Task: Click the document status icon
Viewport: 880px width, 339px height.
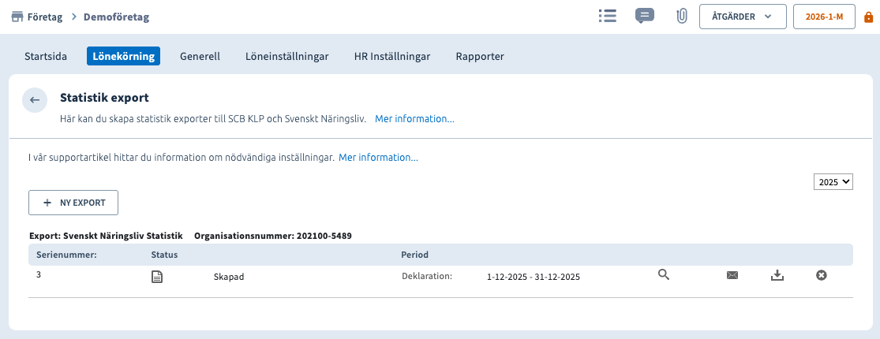Action: pos(157,277)
